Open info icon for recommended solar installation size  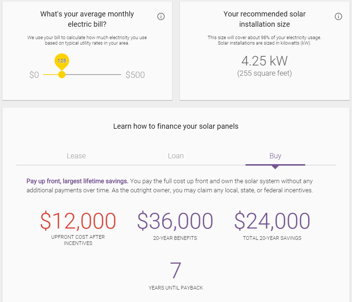click(338, 16)
